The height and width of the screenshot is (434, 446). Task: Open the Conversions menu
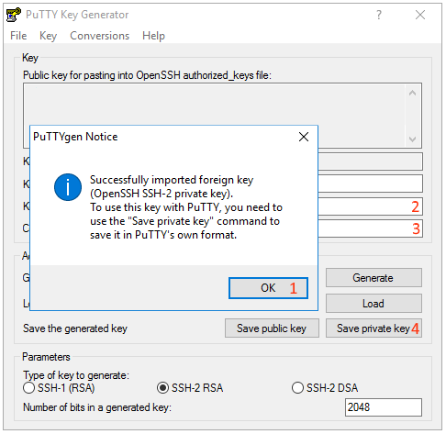coord(100,36)
